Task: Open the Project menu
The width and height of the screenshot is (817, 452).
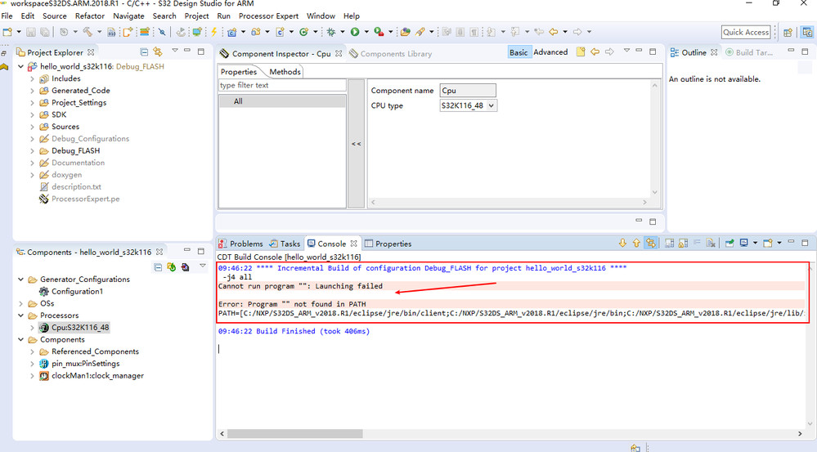Action: pyautogui.click(x=196, y=16)
